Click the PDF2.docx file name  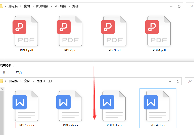click(x=71, y=125)
